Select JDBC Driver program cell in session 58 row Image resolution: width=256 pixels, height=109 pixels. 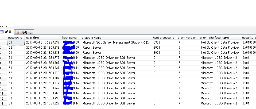pos(117,78)
